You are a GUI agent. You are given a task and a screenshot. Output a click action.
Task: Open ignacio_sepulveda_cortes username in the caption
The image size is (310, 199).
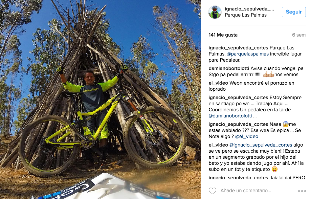238,48
